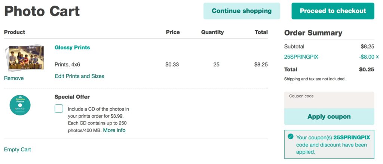Click the quantity value 25

(x=216, y=65)
